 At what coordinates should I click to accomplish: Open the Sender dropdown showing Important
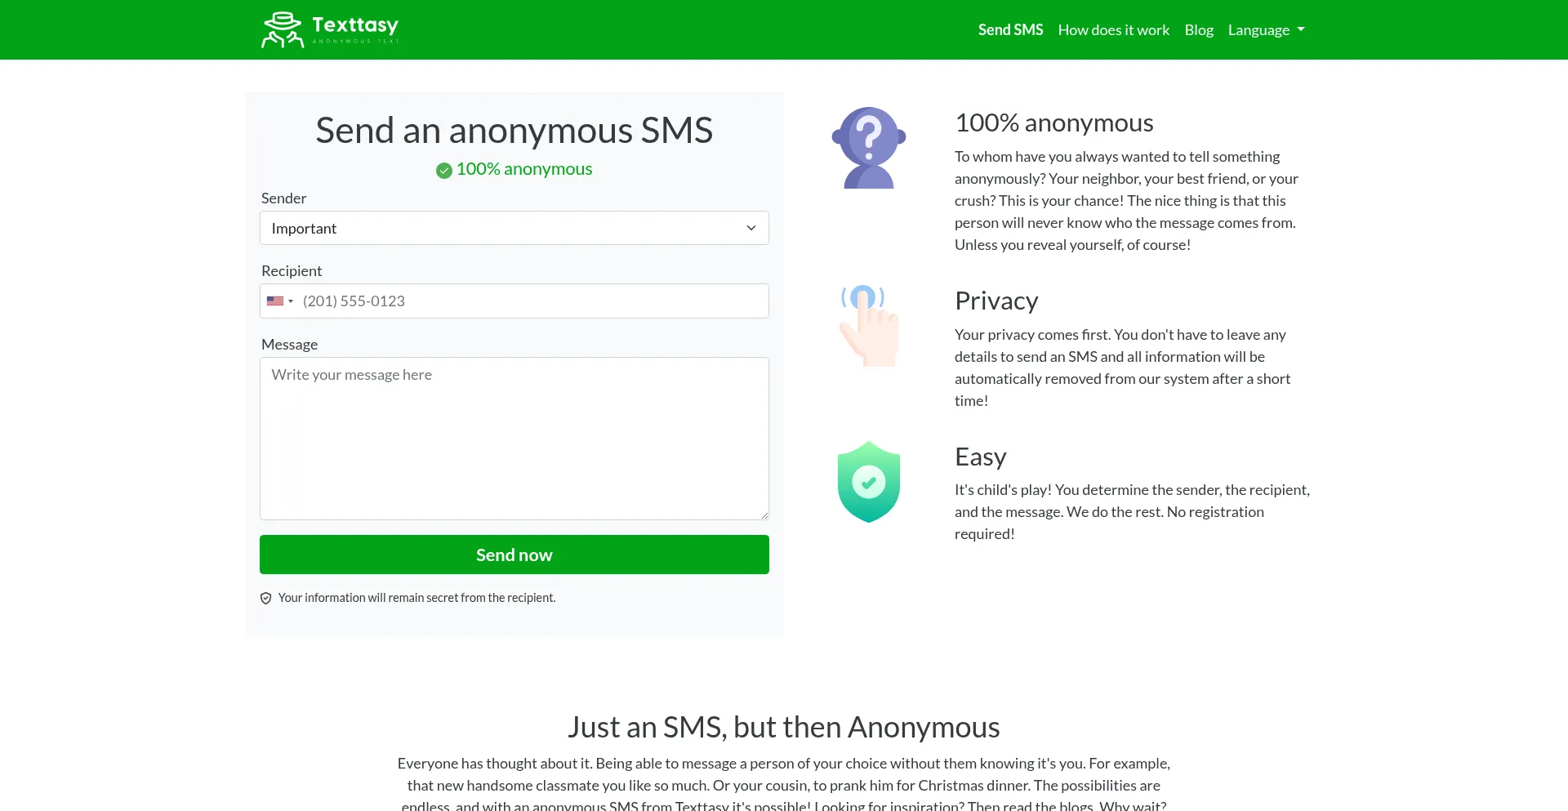(514, 229)
